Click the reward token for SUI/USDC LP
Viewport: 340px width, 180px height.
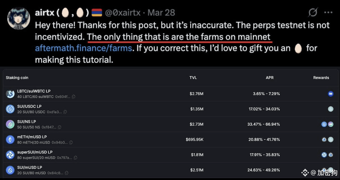coord(330,109)
